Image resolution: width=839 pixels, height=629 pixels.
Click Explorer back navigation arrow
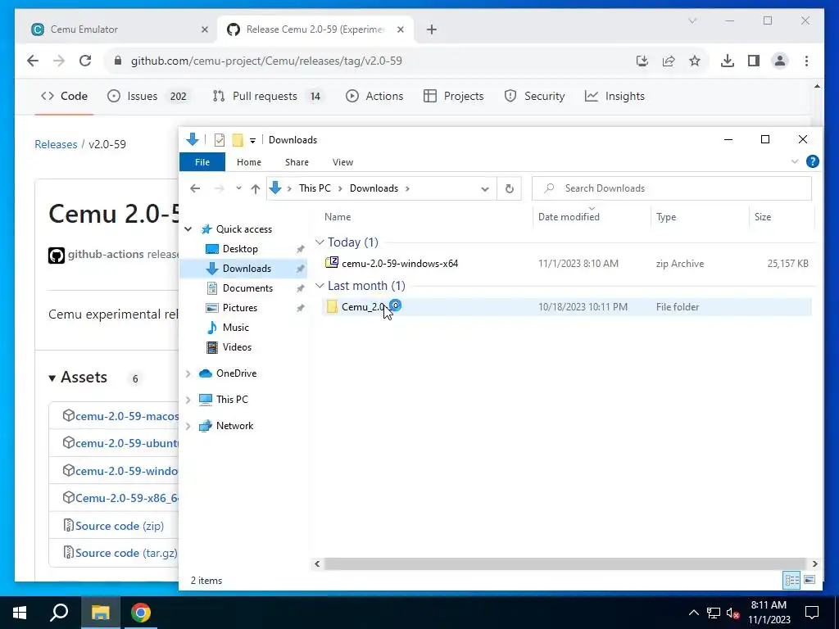click(195, 188)
